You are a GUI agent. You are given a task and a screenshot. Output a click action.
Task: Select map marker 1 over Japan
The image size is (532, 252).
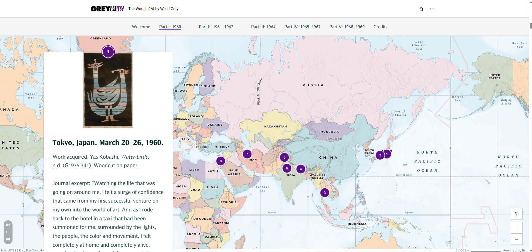(x=388, y=154)
